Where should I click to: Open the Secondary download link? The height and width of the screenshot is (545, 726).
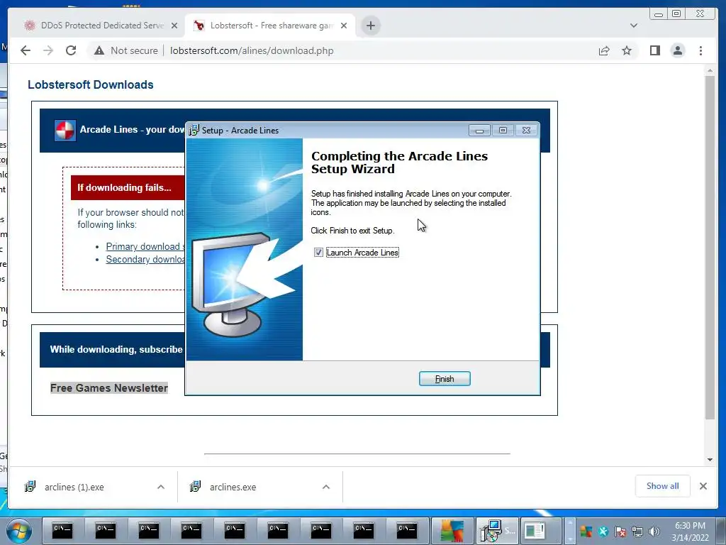coord(145,259)
